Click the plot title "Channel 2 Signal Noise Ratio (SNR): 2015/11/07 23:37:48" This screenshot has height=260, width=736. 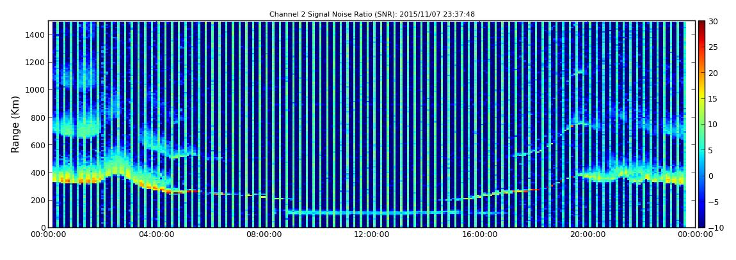[x=372, y=15]
